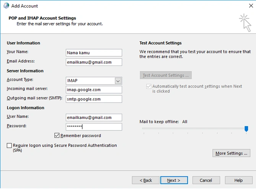Viewport: 256px width, 189px height.
Task: Go back with the Back button
Action: click(x=146, y=180)
